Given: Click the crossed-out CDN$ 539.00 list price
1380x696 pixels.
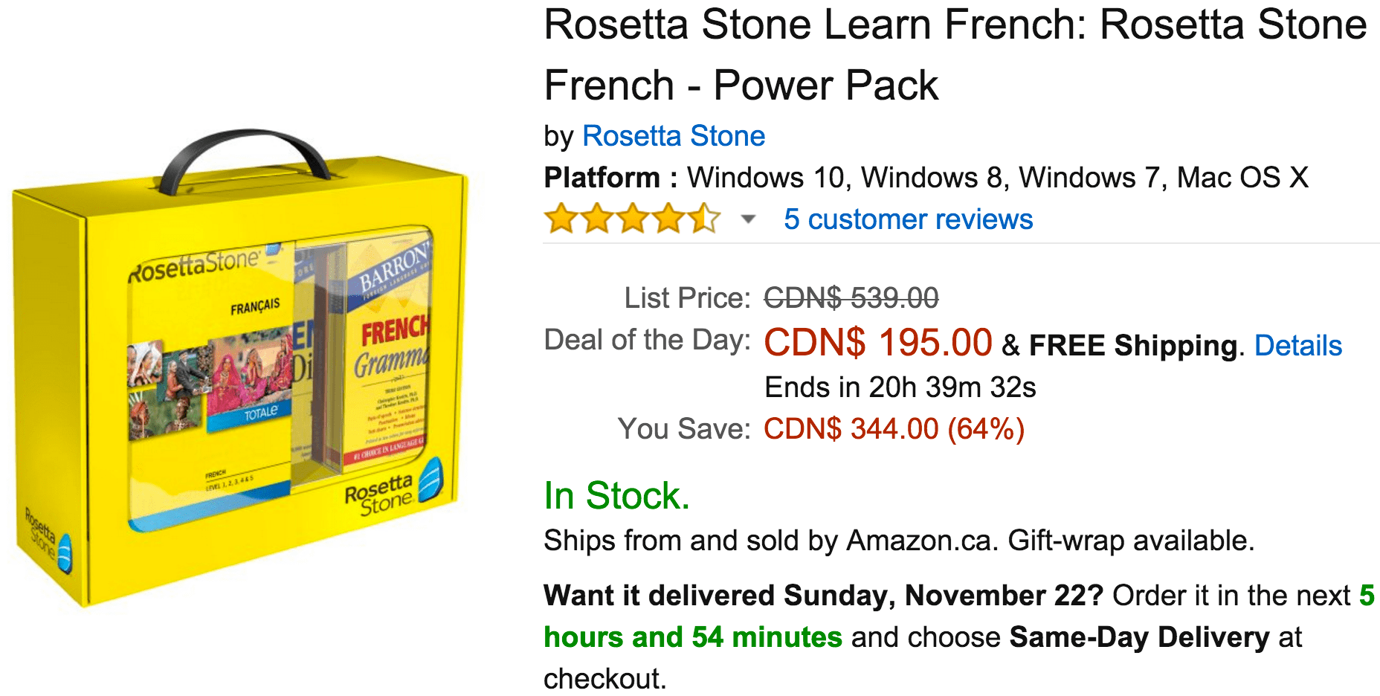Looking at the screenshot, I should pyautogui.click(x=850, y=297).
